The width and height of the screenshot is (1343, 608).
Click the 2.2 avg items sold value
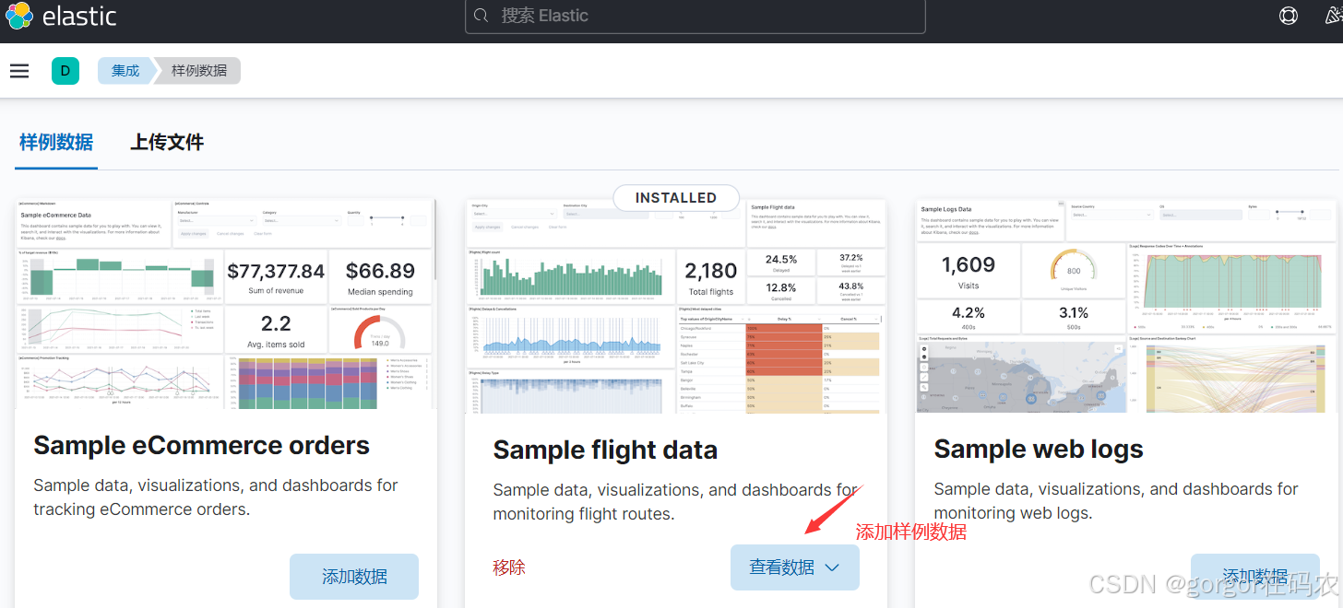[276, 324]
